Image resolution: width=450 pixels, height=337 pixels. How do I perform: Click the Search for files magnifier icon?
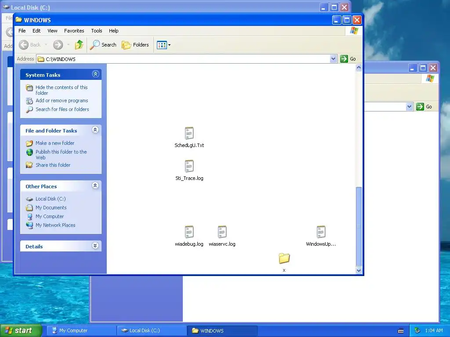(x=29, y=109)
